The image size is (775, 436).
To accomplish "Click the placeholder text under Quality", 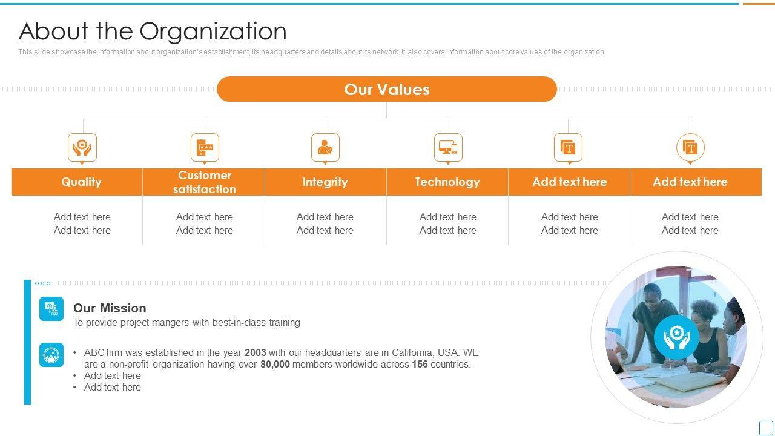I will click(x=82, y=223).
